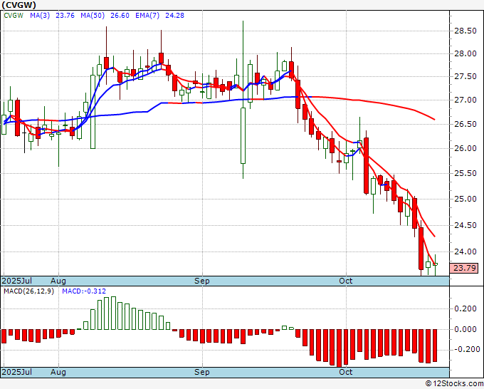Click the Sep label on price chart axis
Screen dimensions: 484x389
(x=202, y=281)
